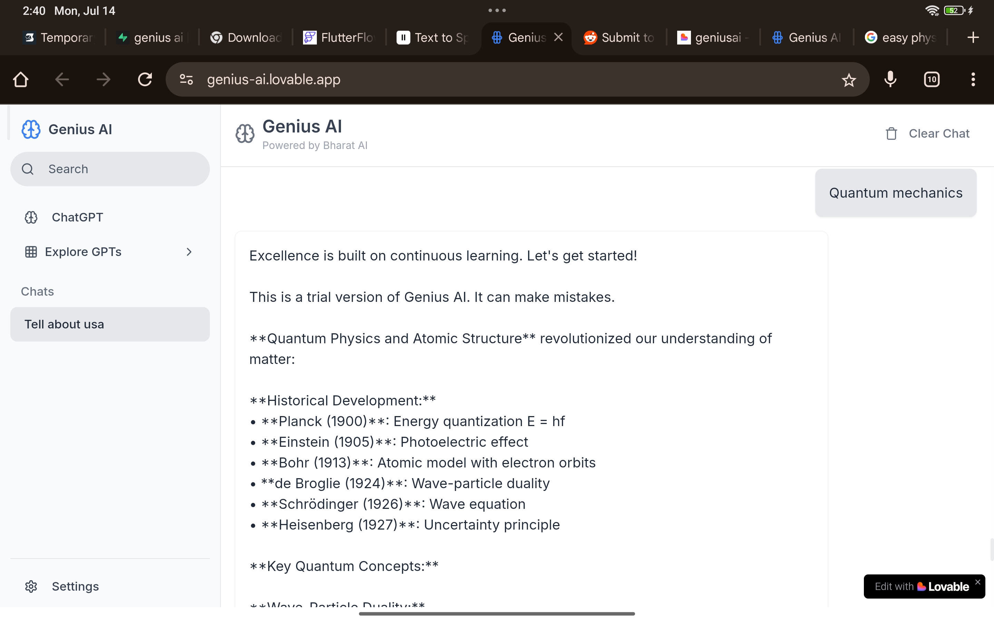This screenshot has height=621, width=994.
Task: Reload the genius-ai.lovable.app page
Action: click(x=145, y=79)
